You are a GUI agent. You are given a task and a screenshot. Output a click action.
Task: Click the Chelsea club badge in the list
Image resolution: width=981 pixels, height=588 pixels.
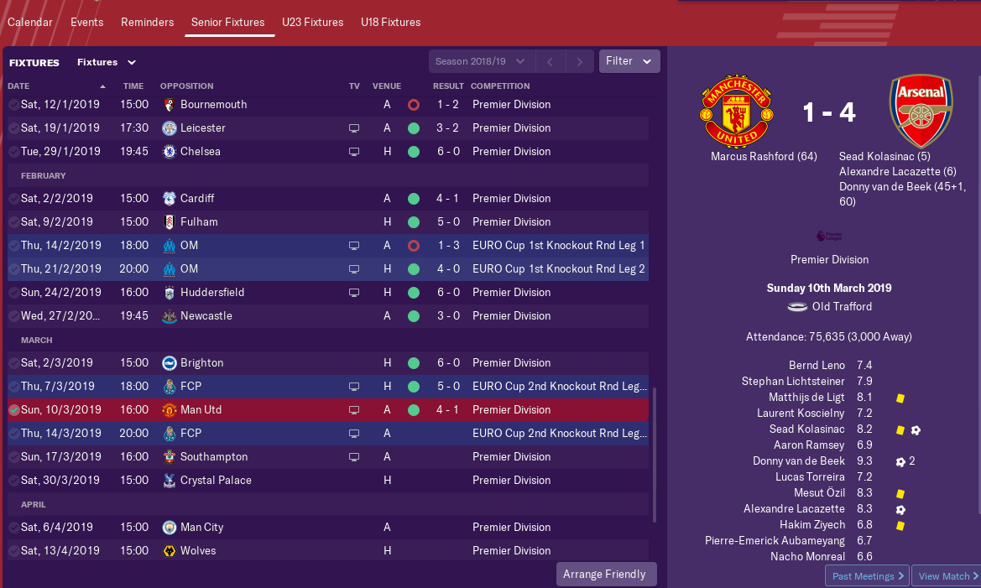[169, 151]
